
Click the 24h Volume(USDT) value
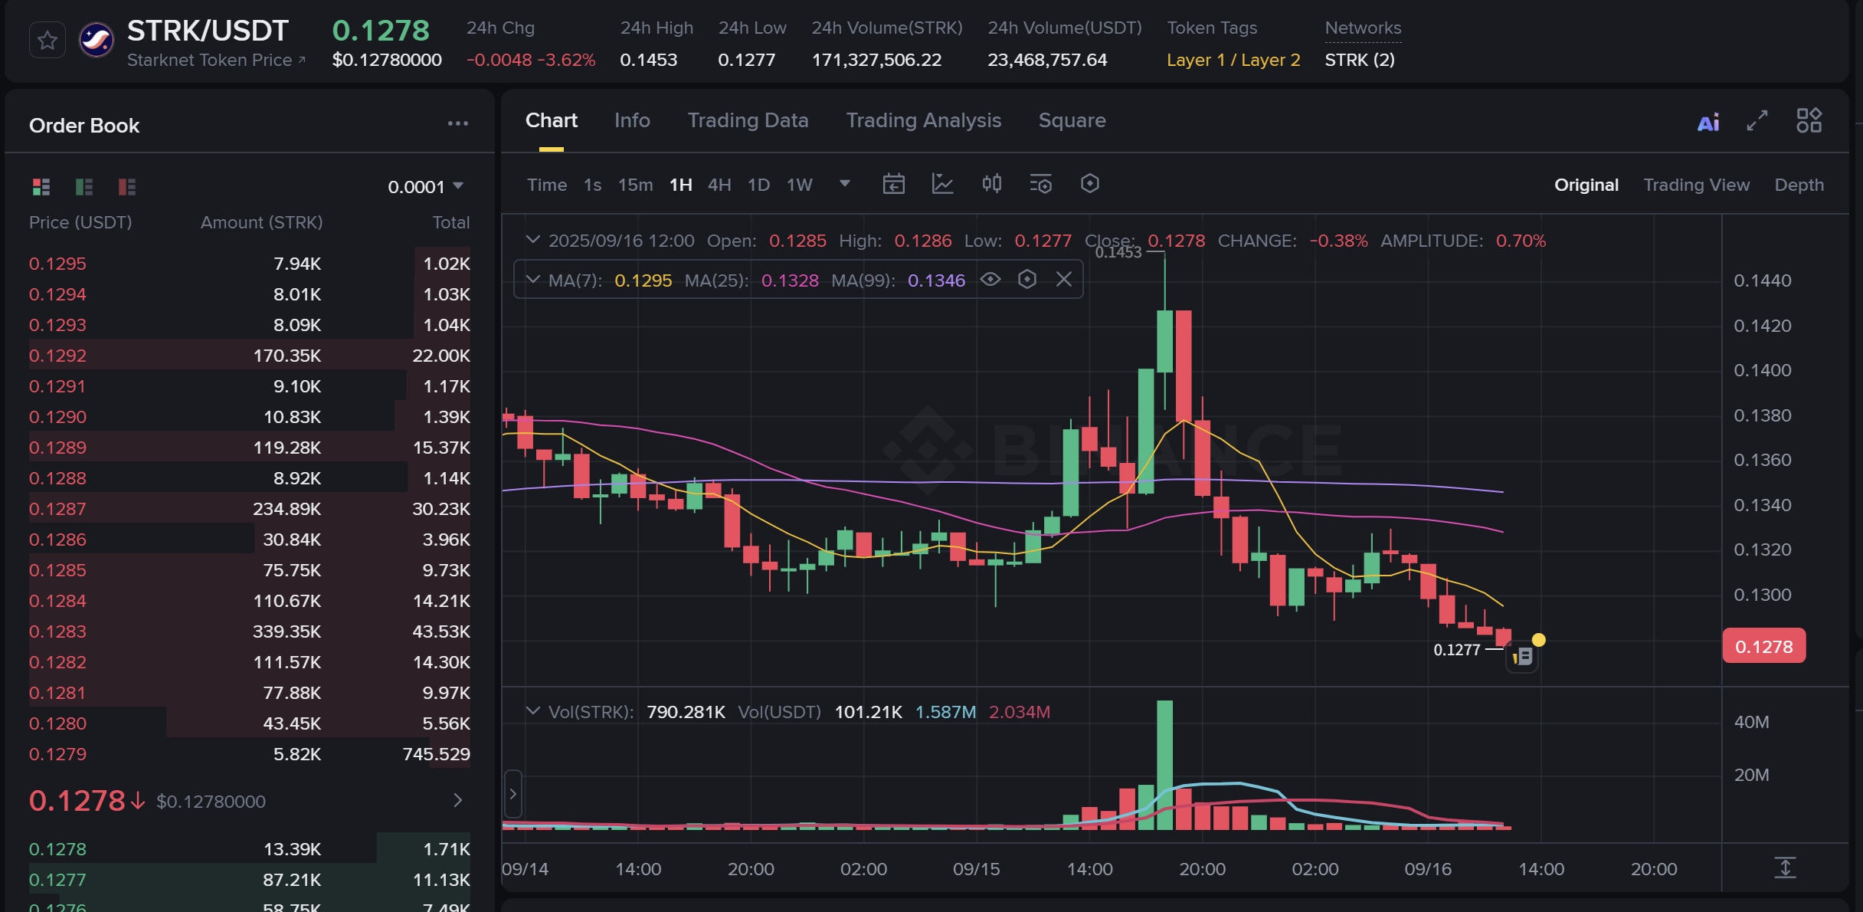(1047, 60)
